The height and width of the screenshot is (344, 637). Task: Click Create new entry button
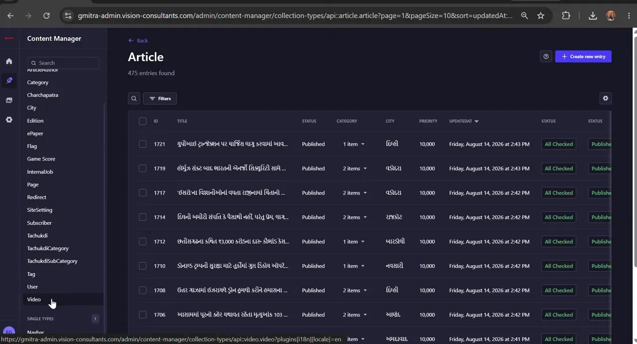point(583,57)
